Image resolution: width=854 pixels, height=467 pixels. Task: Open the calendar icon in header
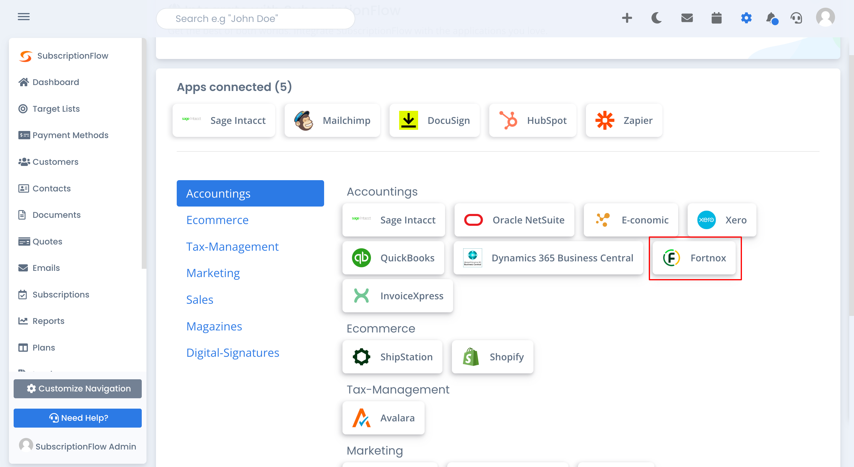(x=716, y=18)
